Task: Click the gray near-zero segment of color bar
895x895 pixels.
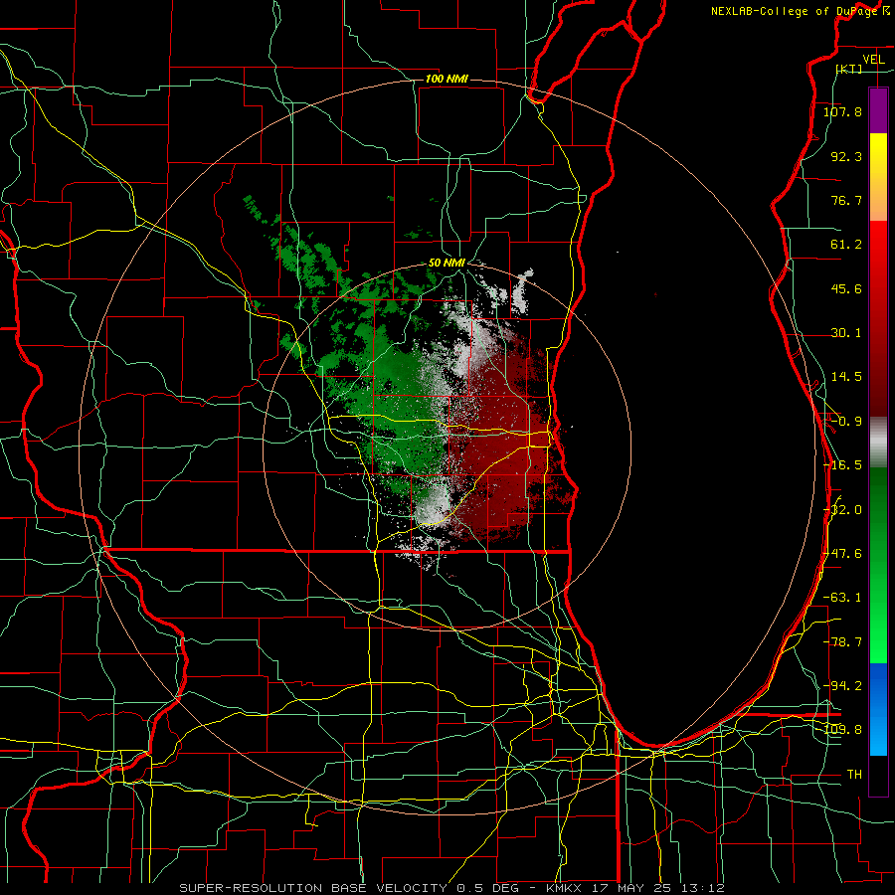Action: pyautogui.click(x=878, y=443)
